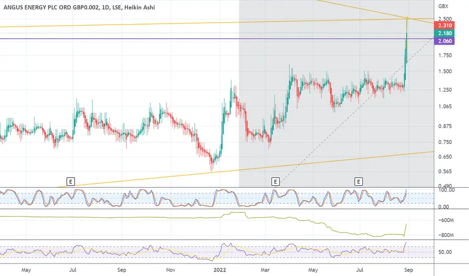Click the 0.565 price axis value
Screen dimensions: 469x276
pos(445,171)
